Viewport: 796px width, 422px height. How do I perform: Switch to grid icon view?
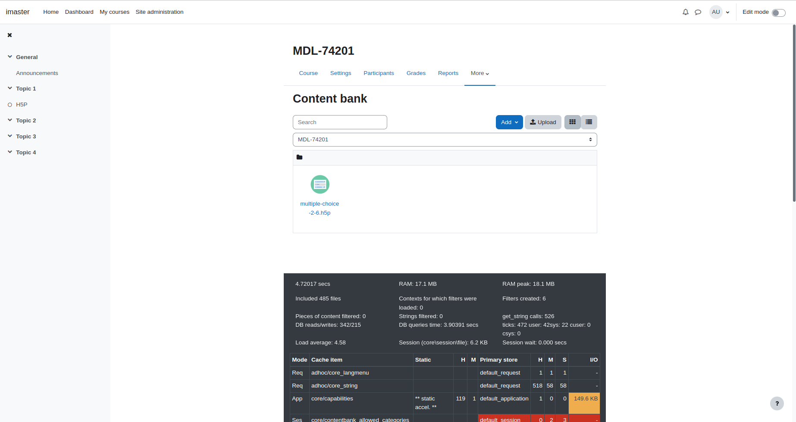click(x=572, y=122)
